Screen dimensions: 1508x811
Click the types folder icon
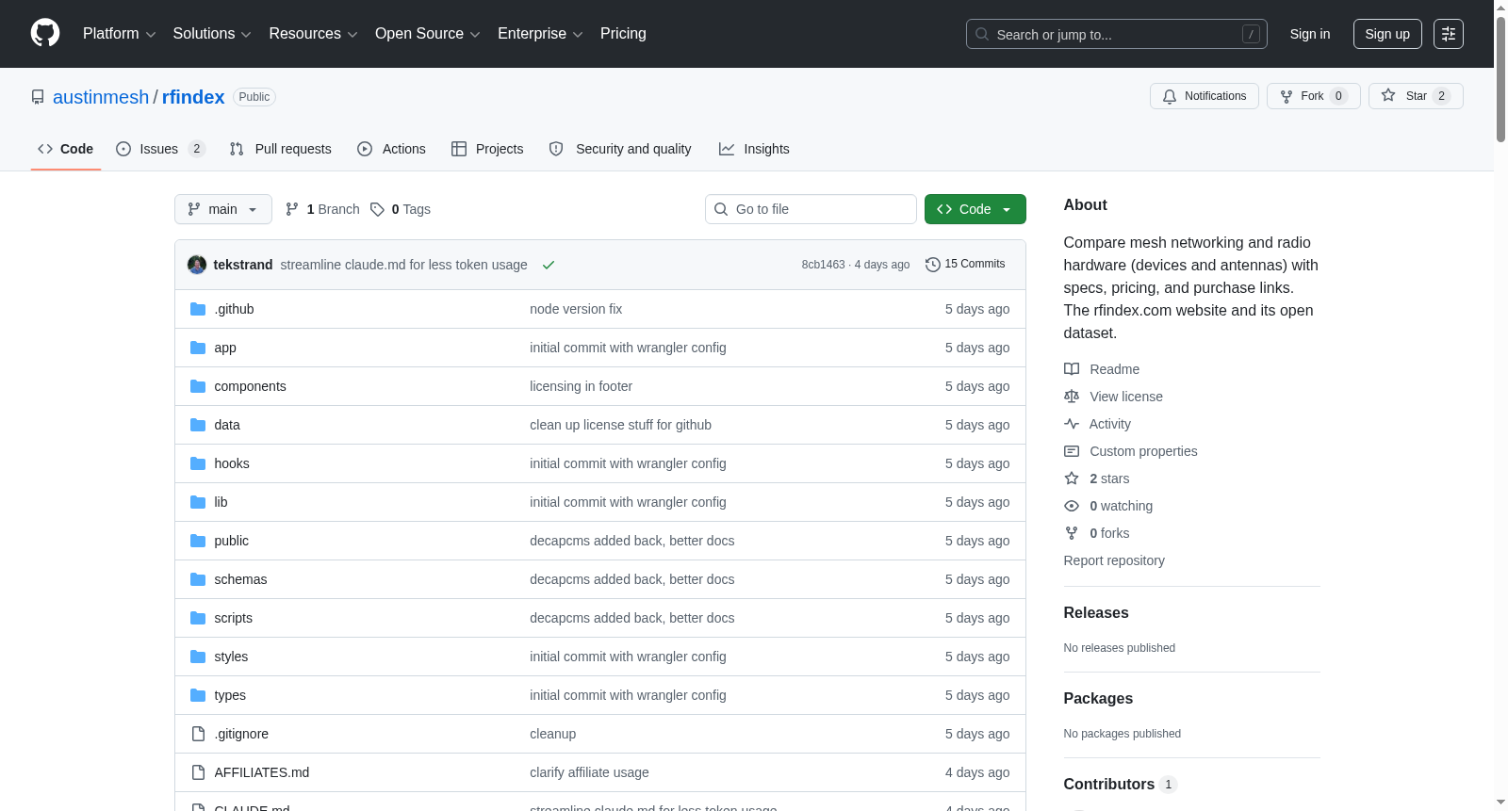pos(198,695)
